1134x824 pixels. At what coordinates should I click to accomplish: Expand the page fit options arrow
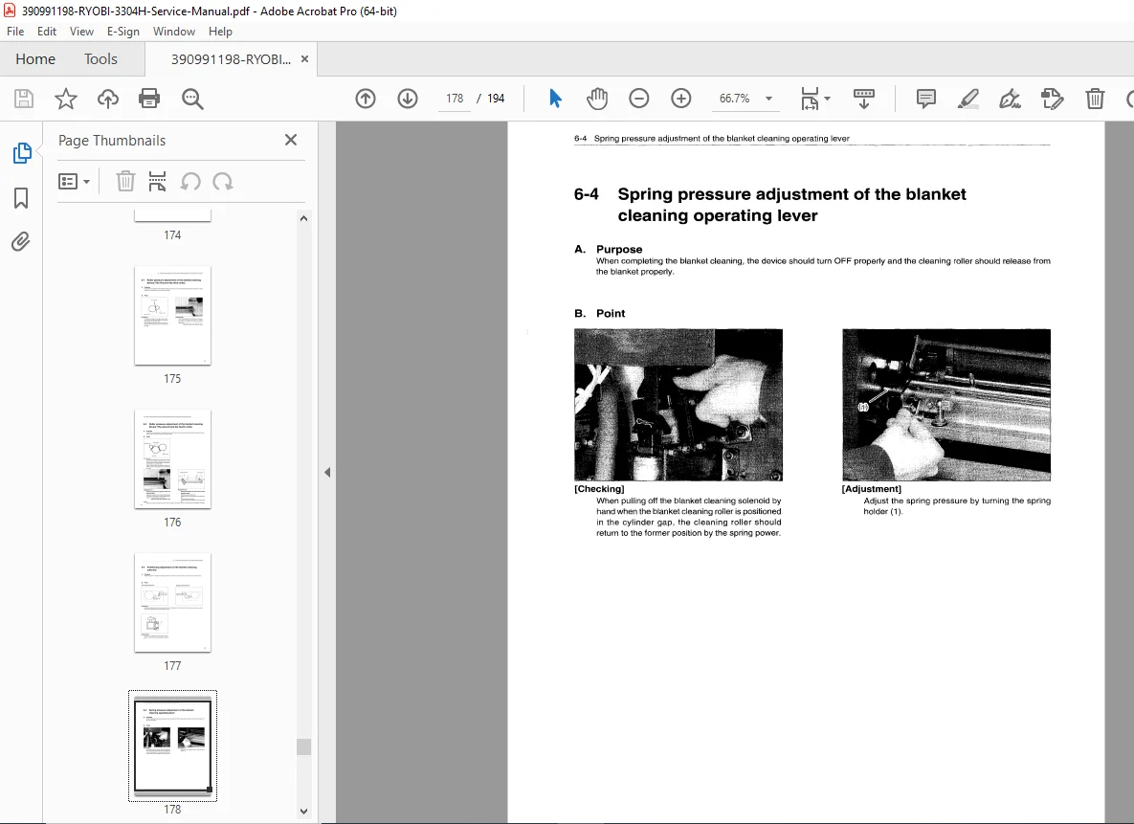tap(828, 99)
